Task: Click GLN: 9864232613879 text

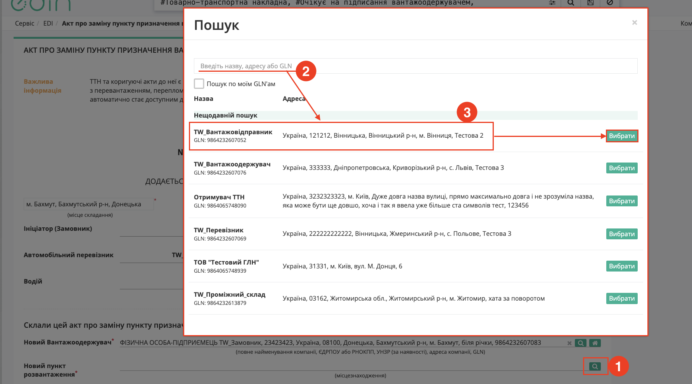Action: [x=220, y=303]
